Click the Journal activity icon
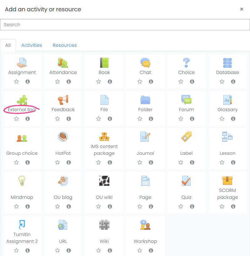The height and width of the screenshot is (256, 250). tap(145, 137)
